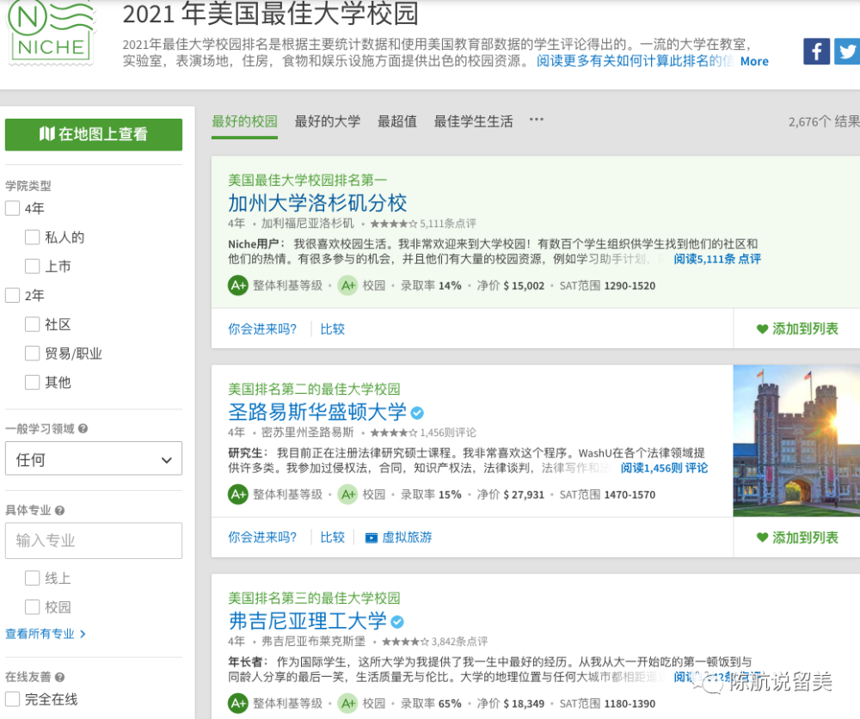The image size is (860, 719).
Task: Open 圣路易斯华盛顿大学 college page
Action: (x=317, y=413)
